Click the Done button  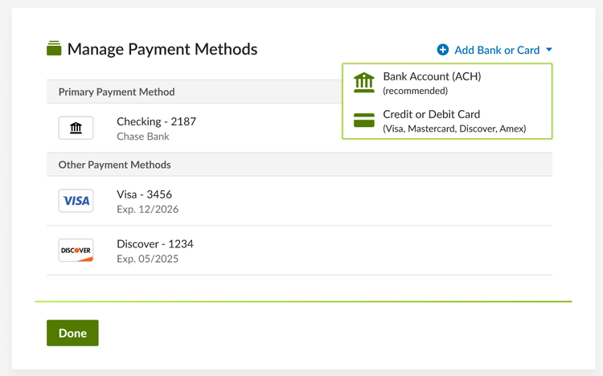coord(72,333)
